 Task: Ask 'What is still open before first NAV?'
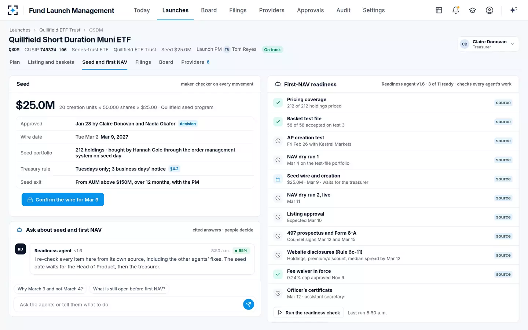129,289
